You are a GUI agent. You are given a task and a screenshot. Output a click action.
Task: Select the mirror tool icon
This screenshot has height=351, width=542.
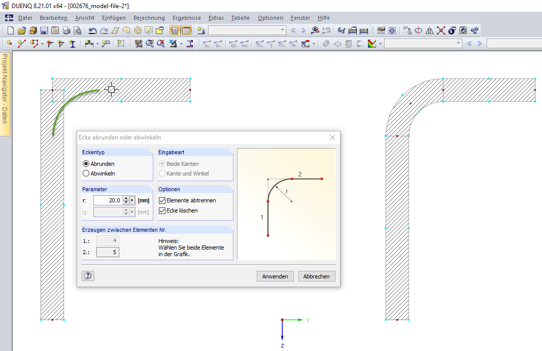click(430, 30)
